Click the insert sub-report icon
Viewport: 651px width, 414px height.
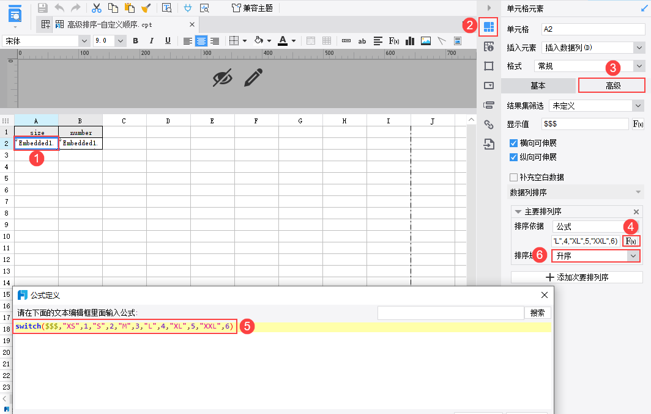click(458, 41)
